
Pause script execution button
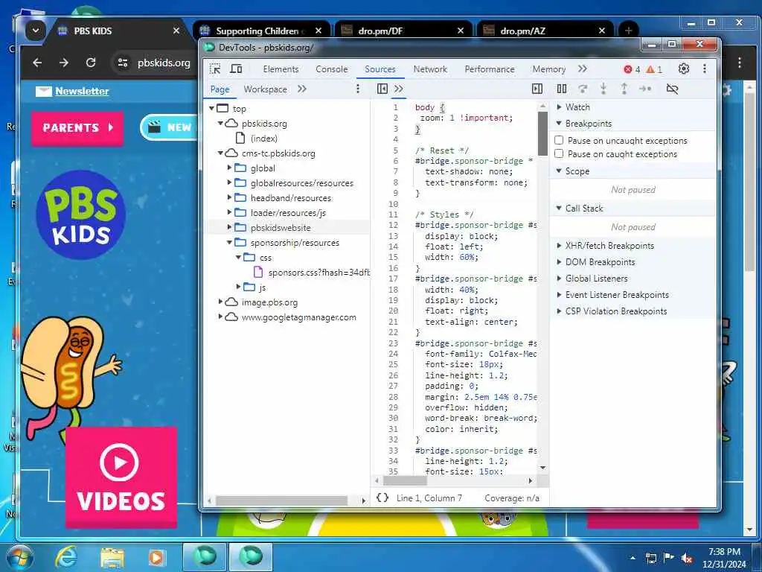click(562, 89)
